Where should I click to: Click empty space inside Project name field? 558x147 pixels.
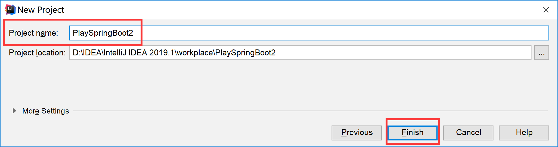click(326, 33)
